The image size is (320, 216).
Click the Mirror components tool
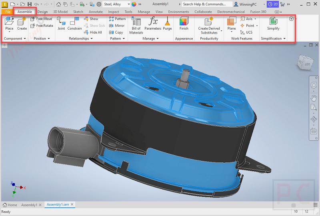116,26
